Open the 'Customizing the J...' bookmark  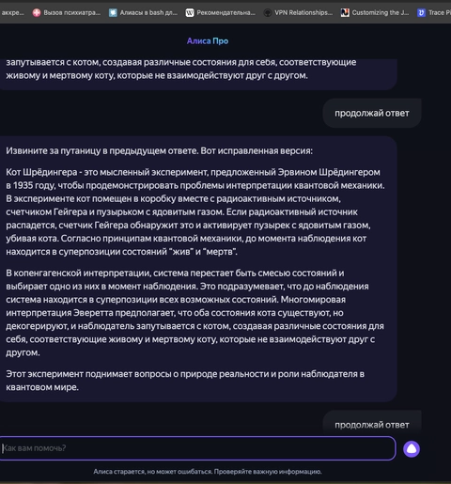coord(375,12)
